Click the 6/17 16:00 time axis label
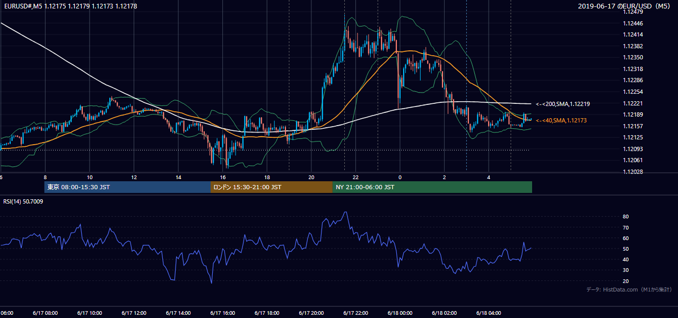 point(222,313)
